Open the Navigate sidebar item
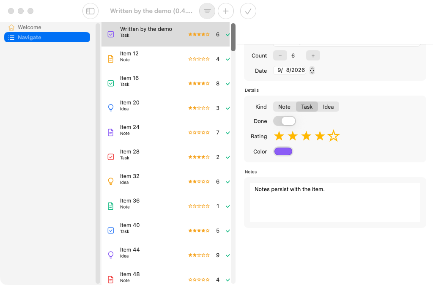Screen dimensions: 433x285 47,37
